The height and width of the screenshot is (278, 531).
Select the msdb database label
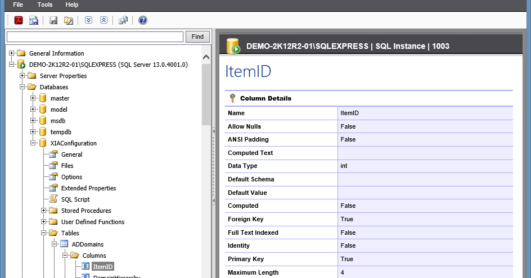point(58,121)
